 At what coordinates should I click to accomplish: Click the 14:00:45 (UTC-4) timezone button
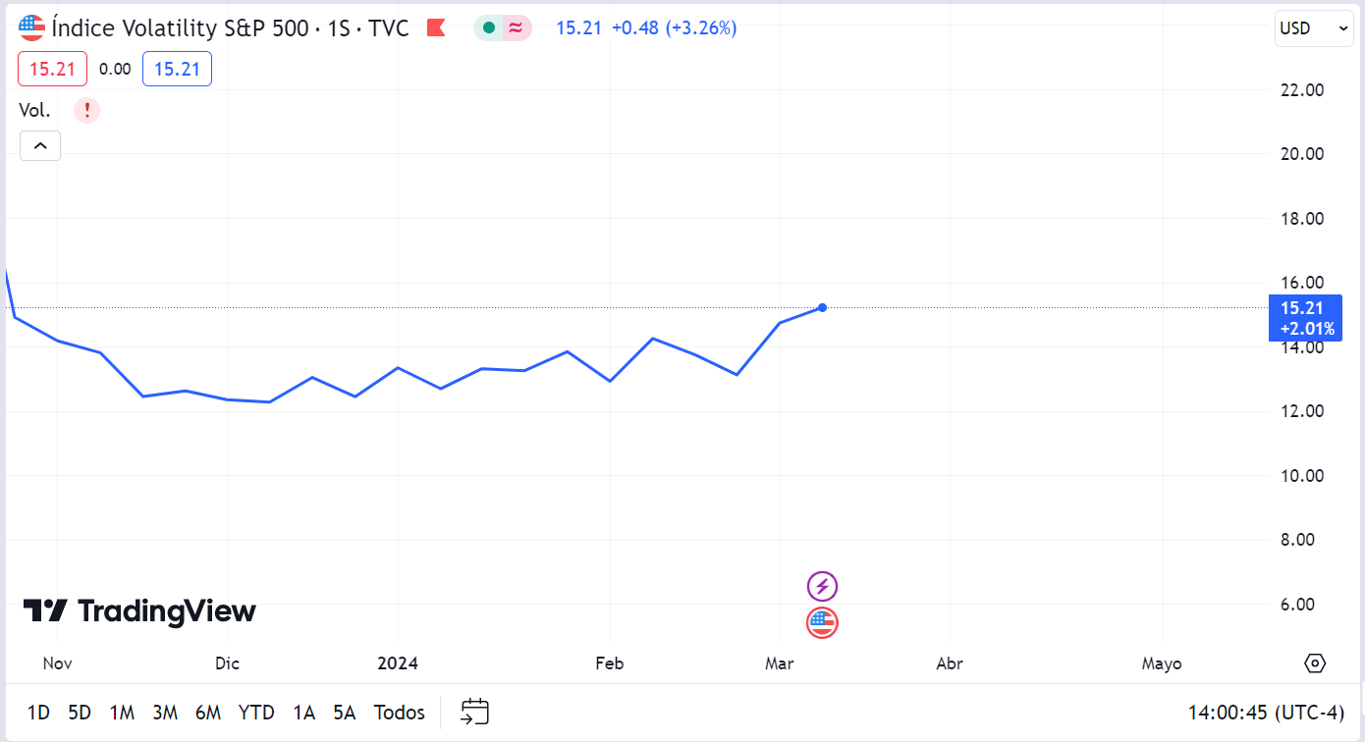(1266, 713)
